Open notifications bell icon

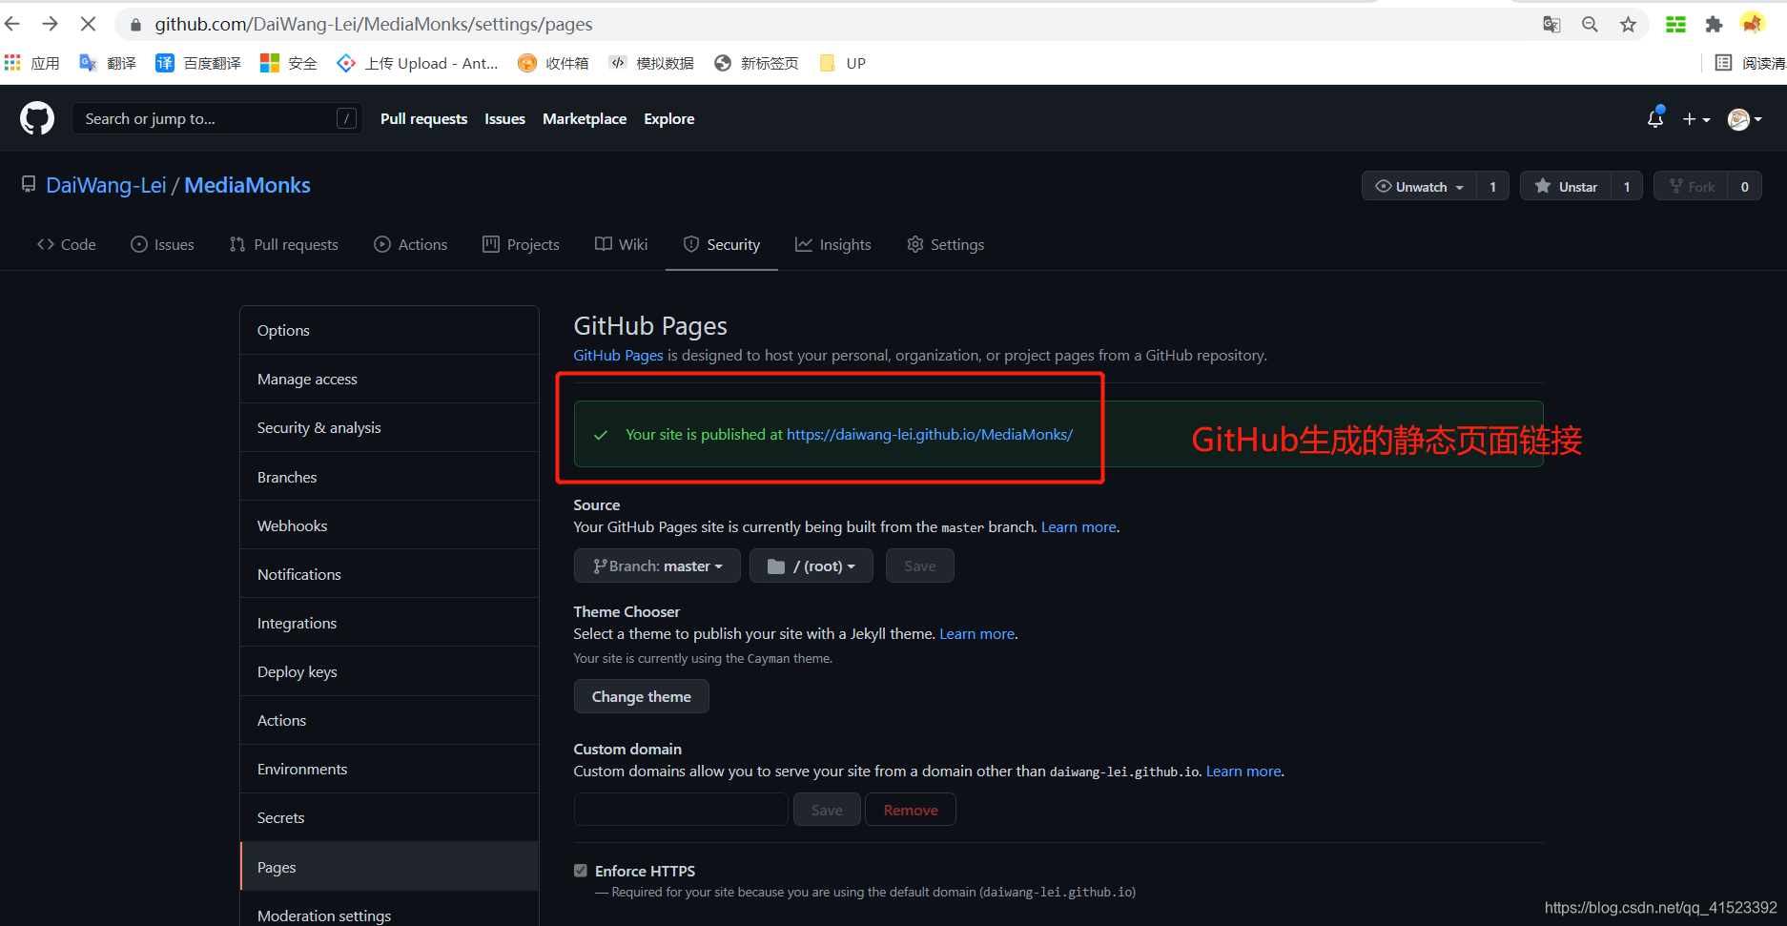tap(1655, 118)
